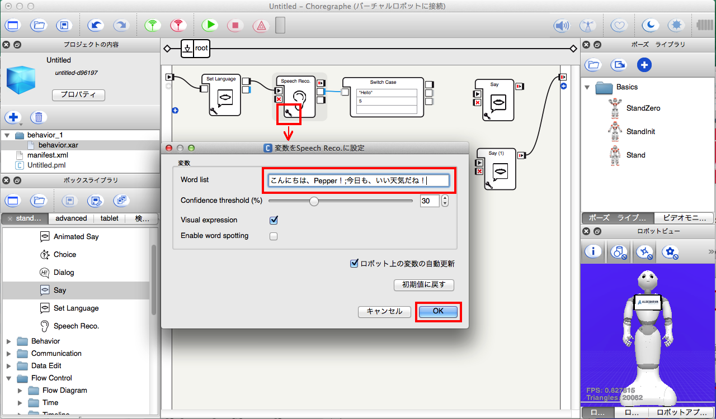Collapse the Flow Control folder

tap(9, 378)
